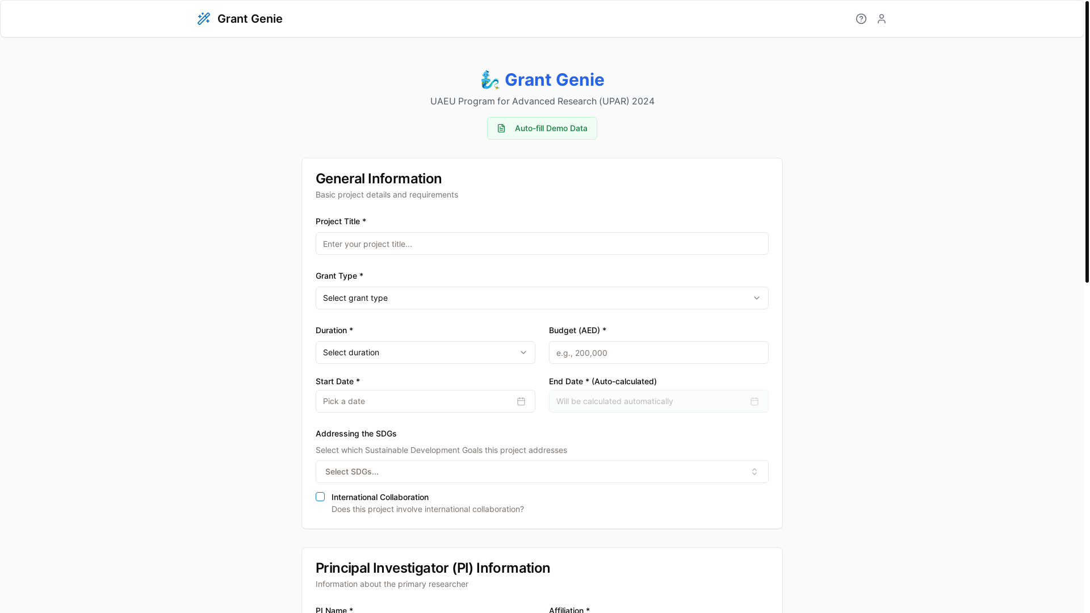
Task: Click the 'Grant Type *' label
Action: point(339,276)
